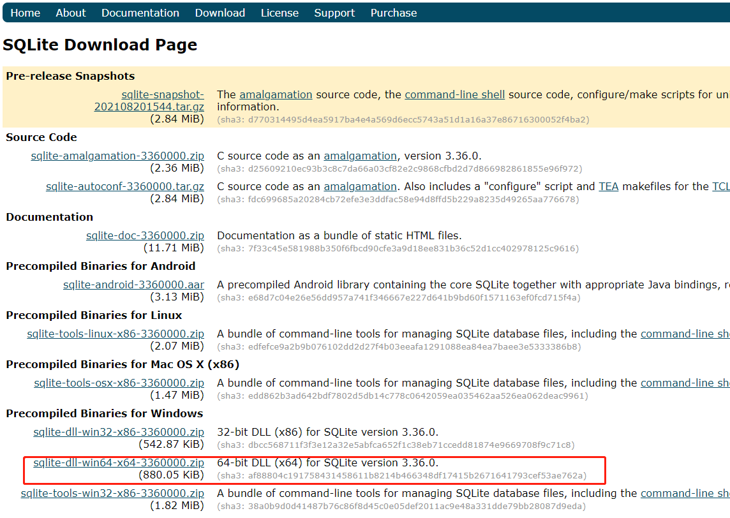View the License page
730x518 pixels.
pyautogui.click(x=279, y=13)
